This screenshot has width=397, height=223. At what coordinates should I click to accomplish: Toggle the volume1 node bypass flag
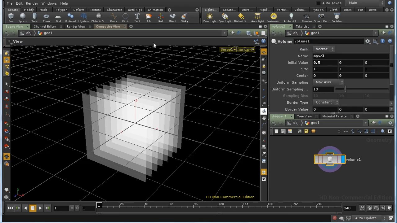(x=316, y=160)
